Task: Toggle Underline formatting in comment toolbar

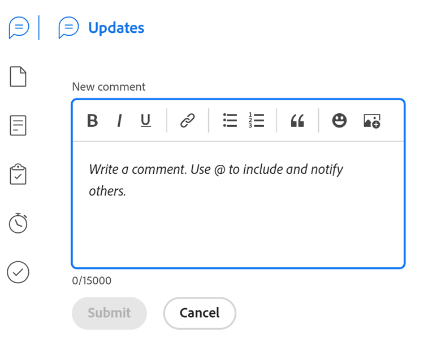Action: pyautogui.click(x=146, y=121)
